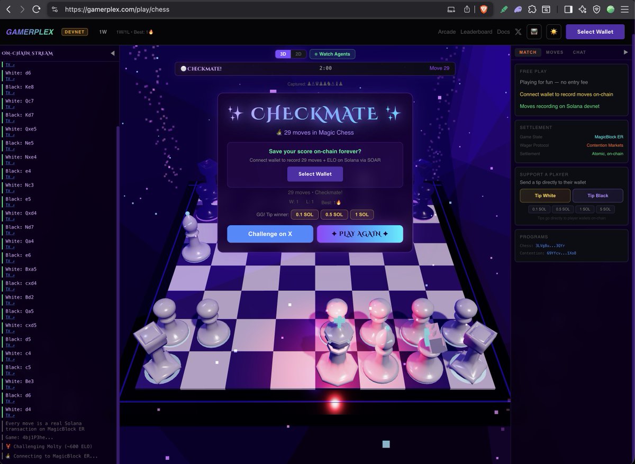
Task: Open Contention program address 69Yfcv...1Xo8
Action: 561,253
